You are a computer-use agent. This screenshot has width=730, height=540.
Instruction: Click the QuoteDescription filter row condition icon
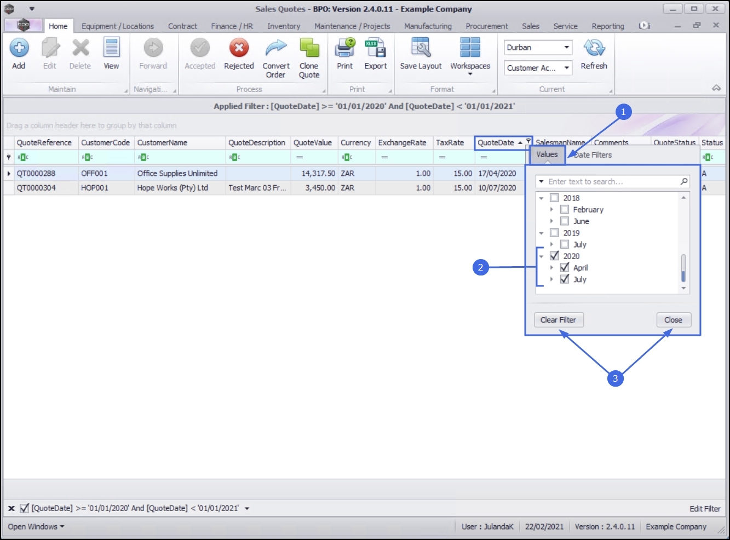(x=234, y=157)
